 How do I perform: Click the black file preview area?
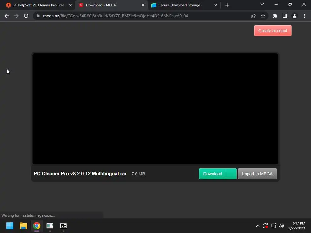pos(155,109)
